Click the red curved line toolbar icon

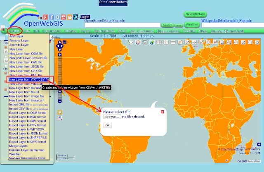(180, 42)
